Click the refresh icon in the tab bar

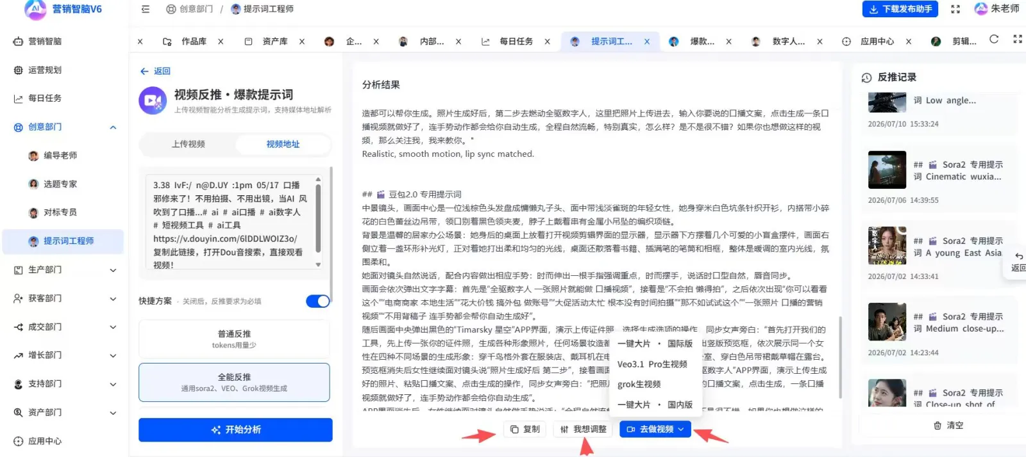click(994, 39)
